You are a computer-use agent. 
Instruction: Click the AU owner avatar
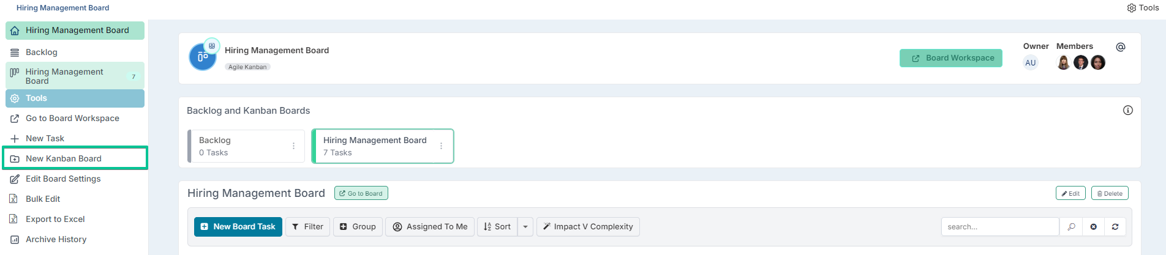pyautogui.click(x=1031, y=62)
